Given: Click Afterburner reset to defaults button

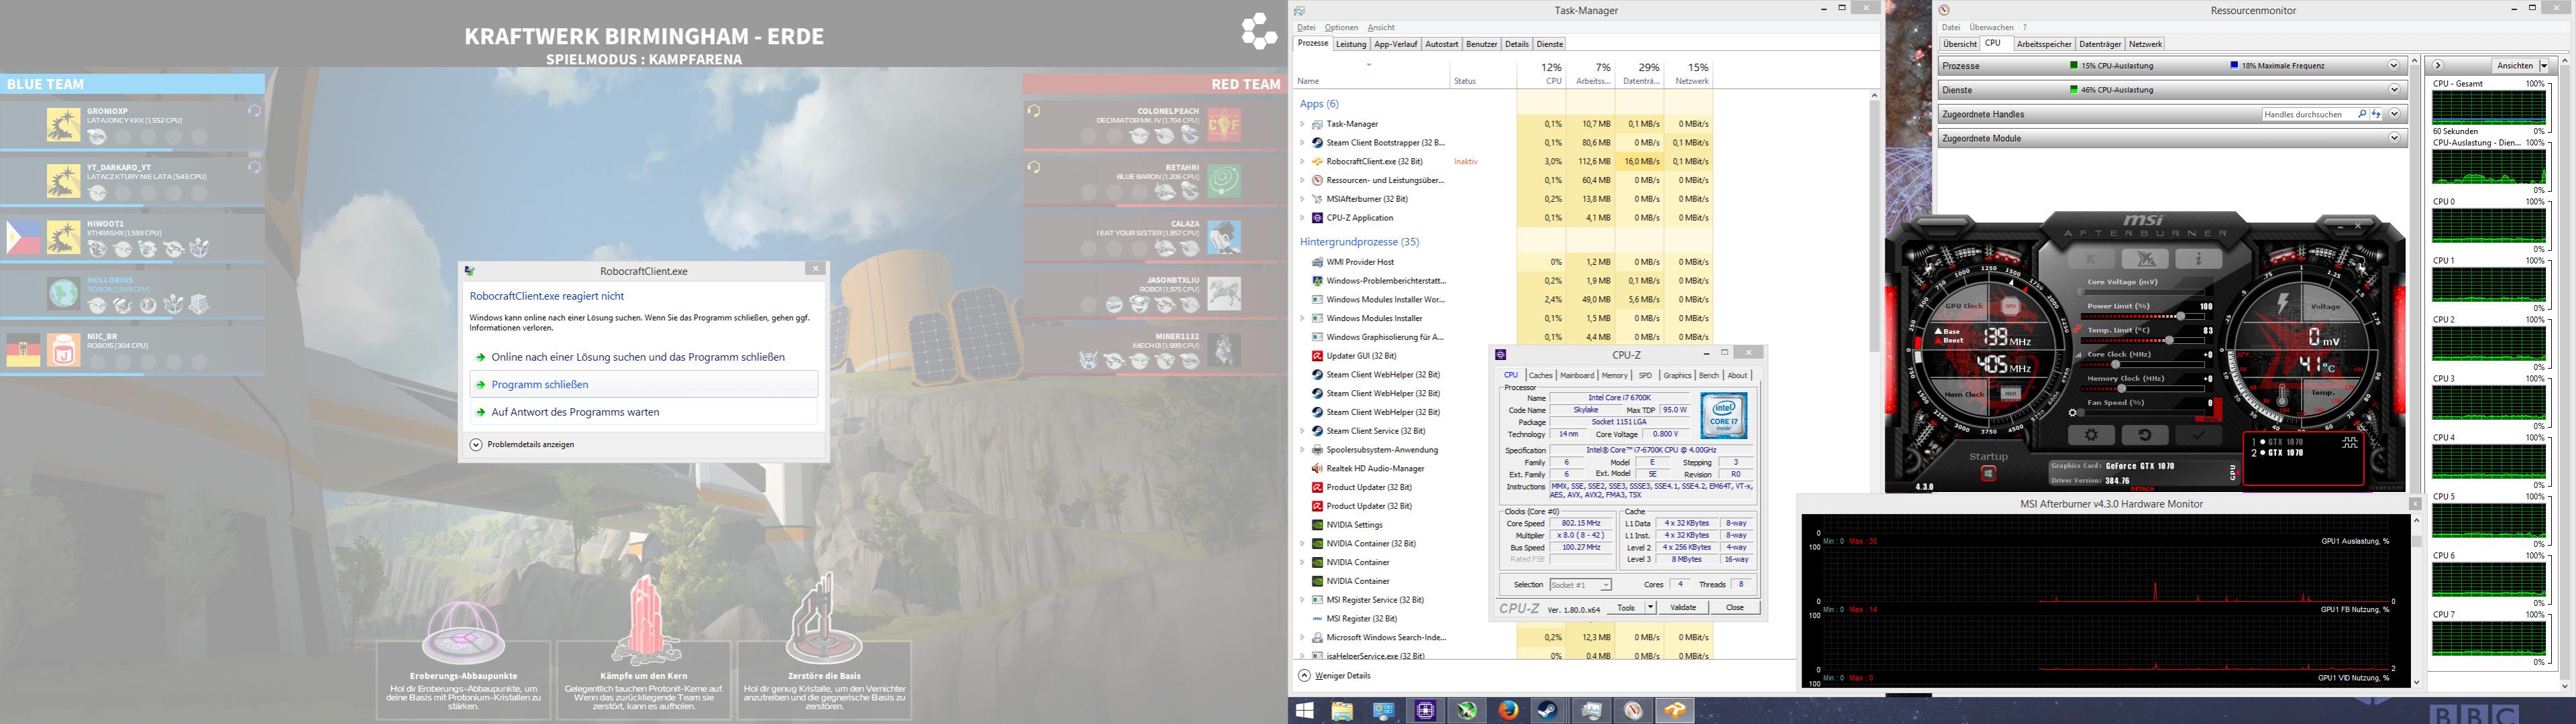Looking at the screenshot, I should [x=2145, y=435].
